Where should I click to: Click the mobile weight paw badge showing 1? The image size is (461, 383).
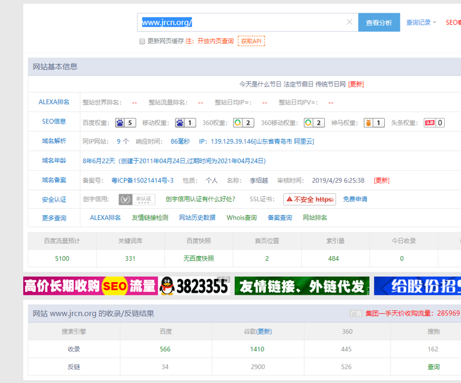coord(186,123)
